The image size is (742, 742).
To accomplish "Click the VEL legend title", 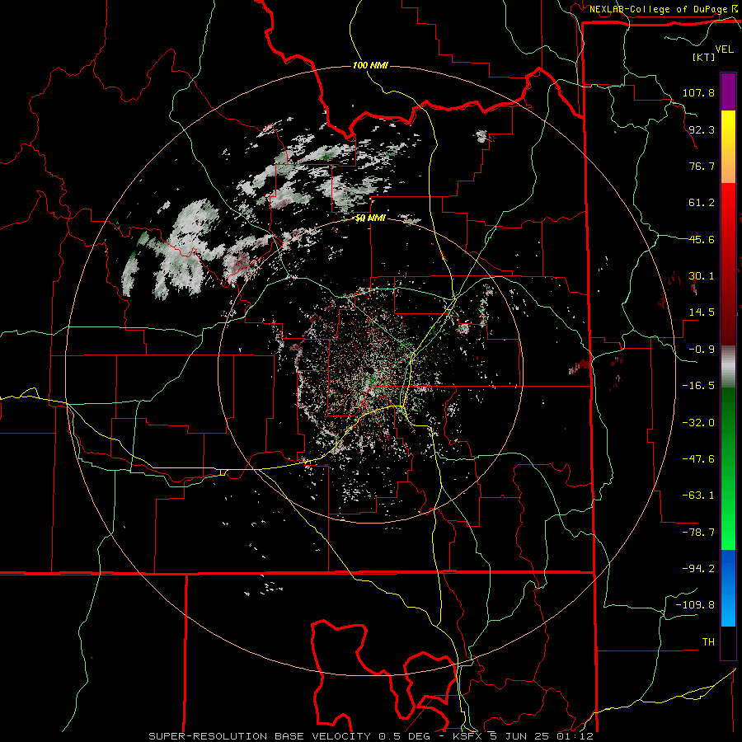I will (724, 49).
